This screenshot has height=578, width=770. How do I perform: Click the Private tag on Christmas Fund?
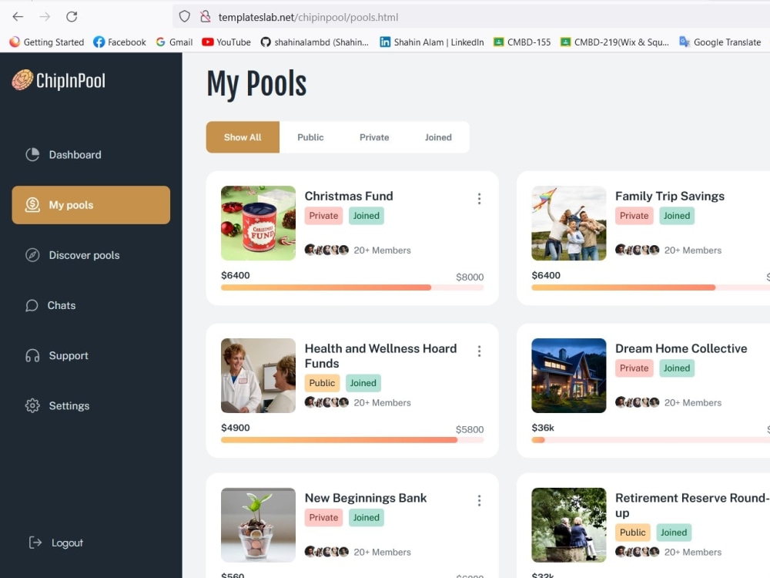click(x=323, y=216)
